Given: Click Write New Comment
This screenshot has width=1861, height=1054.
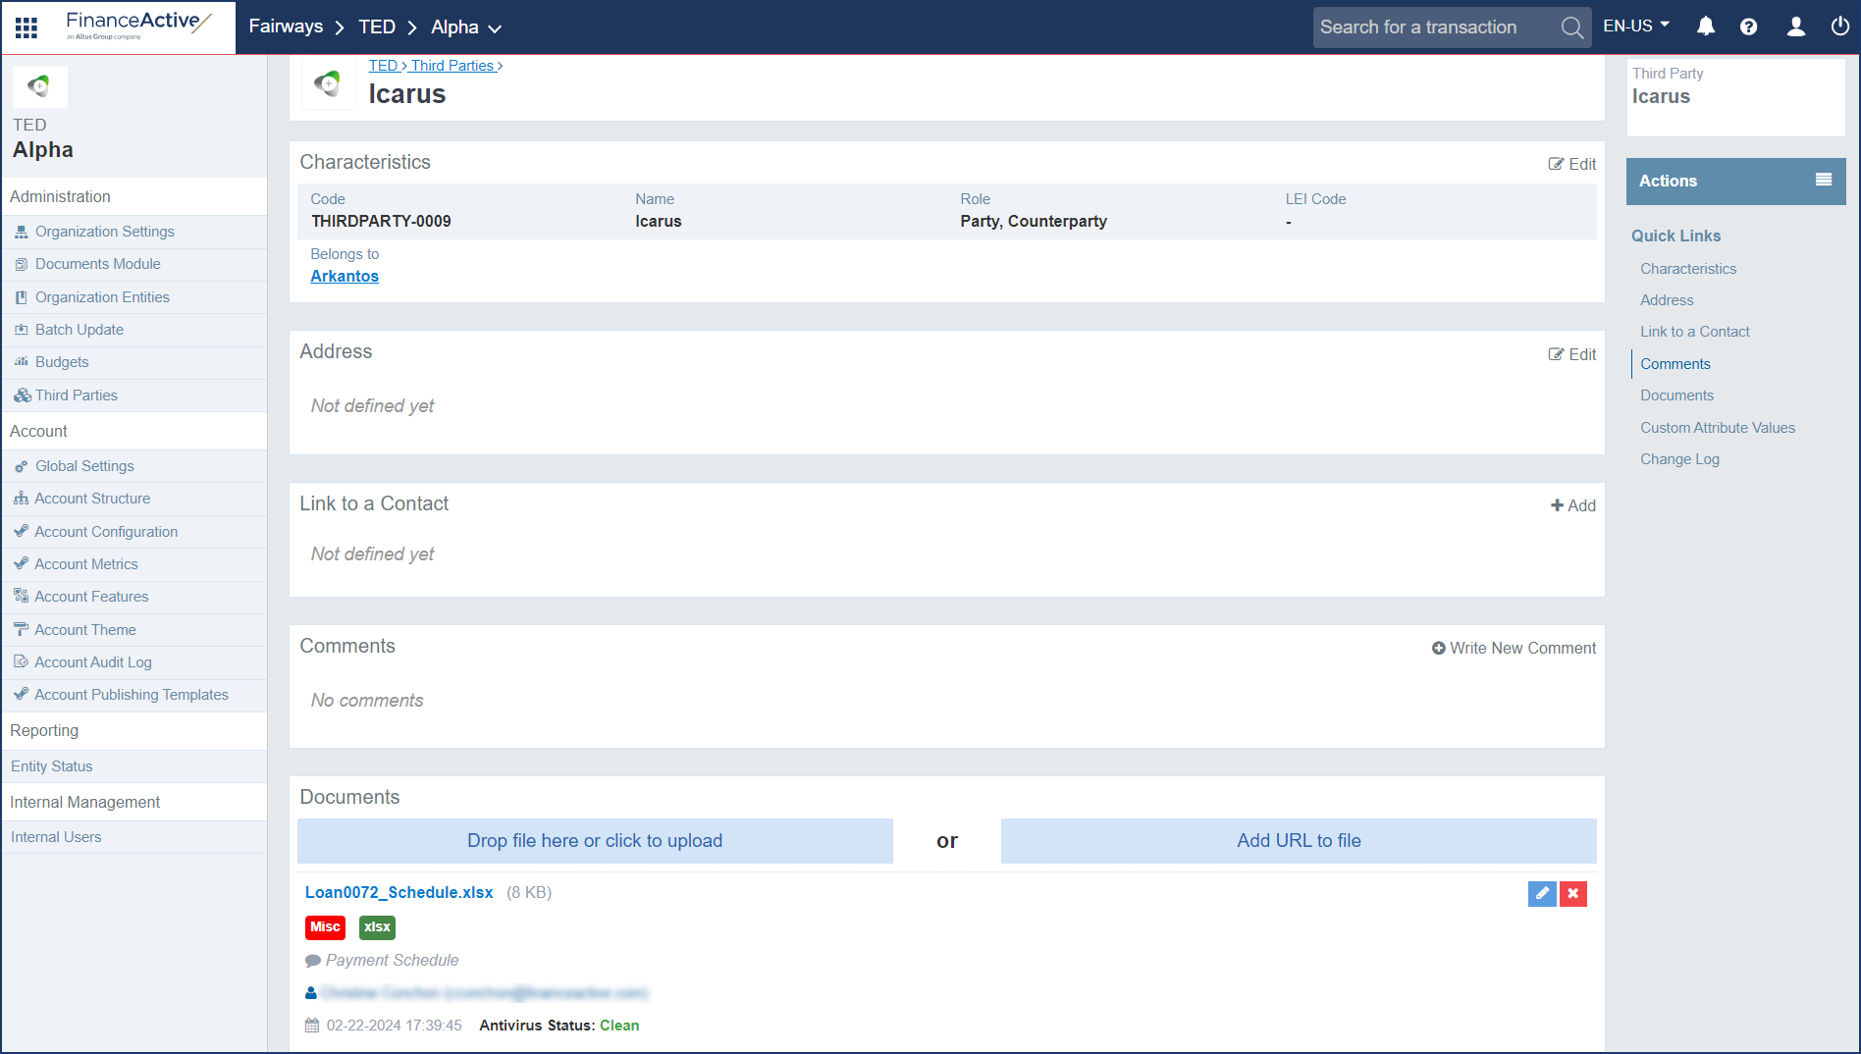Looking at the screenshot, I should (x=1514, y=648).
